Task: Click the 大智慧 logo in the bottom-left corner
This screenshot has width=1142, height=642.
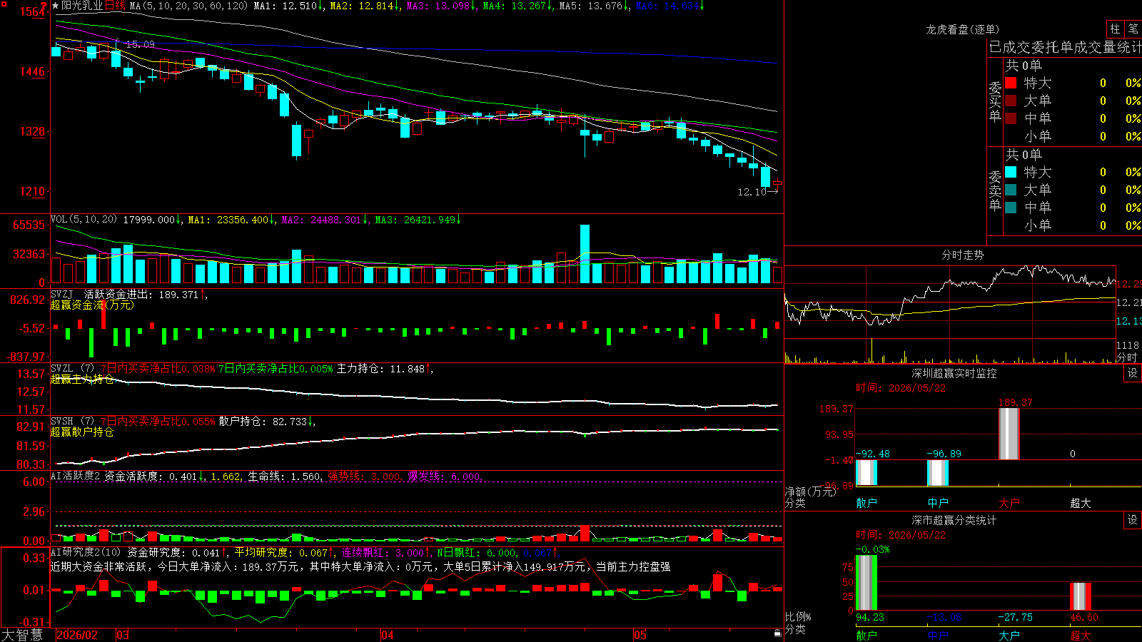Action: pyautogui.click(x=22, y=635)
